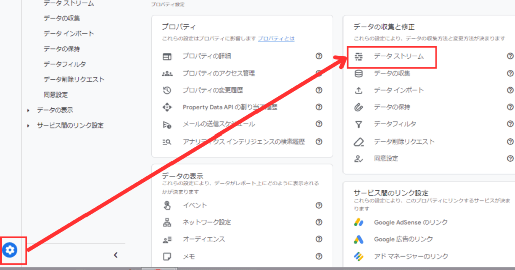The image size is (515, 270).
Task: Click the データフィルタ funnel icon
Action: [x=359, y=124]
